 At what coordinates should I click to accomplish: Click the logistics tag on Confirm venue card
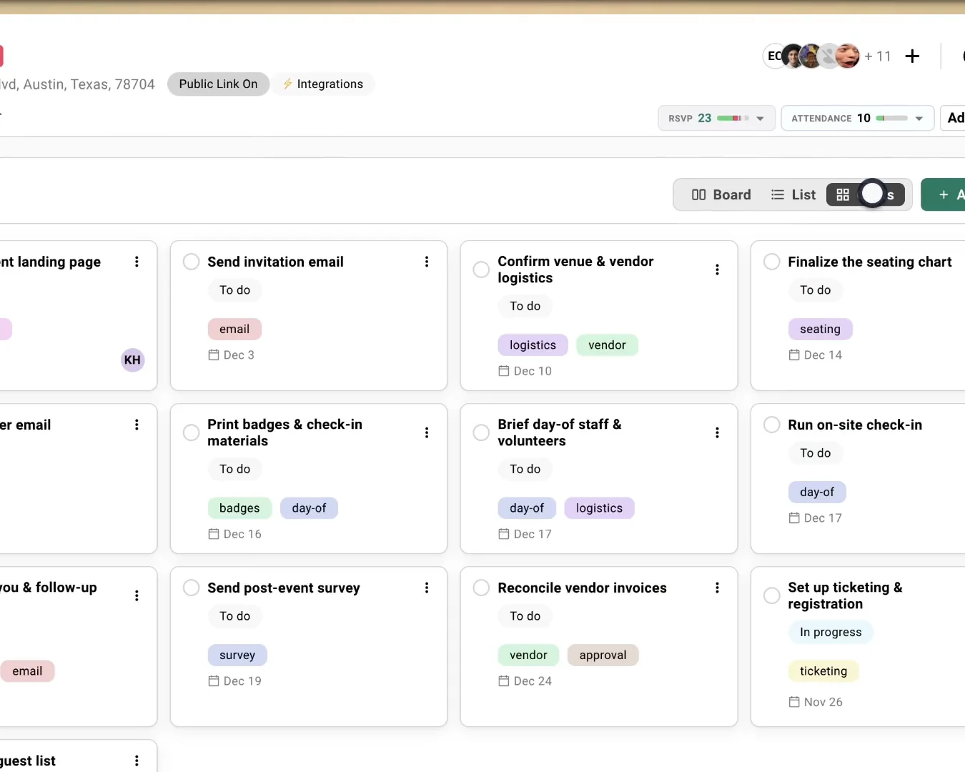[x=533, y=345]
